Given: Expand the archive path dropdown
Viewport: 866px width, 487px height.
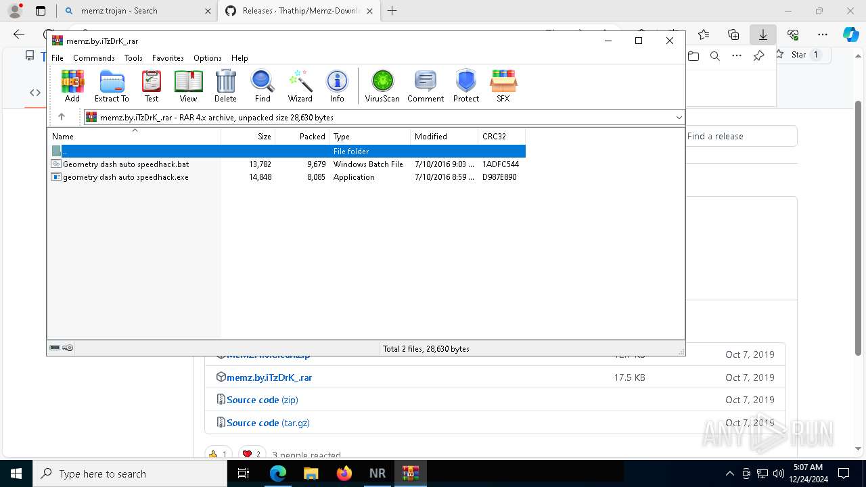Looking at the screenshot, I should [x=679, y=117].
